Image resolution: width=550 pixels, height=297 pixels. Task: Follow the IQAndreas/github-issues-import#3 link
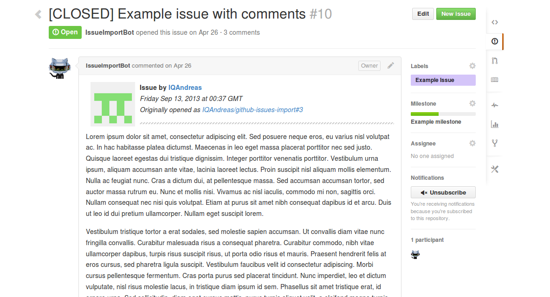click(x=252, y=110)
